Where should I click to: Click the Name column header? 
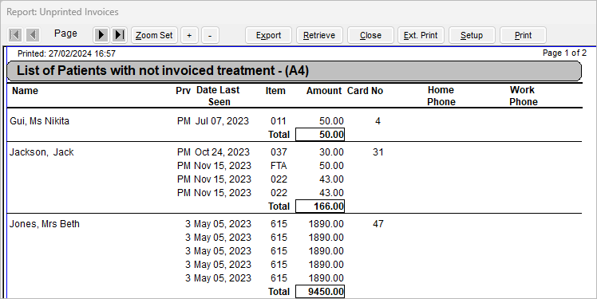tap(25, 91)
